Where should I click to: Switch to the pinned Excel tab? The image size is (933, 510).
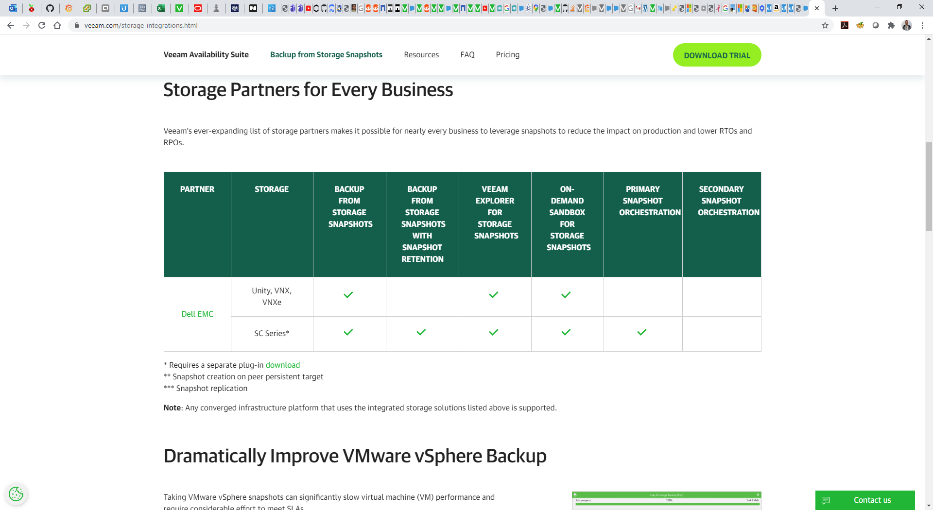tap(161, 8)
